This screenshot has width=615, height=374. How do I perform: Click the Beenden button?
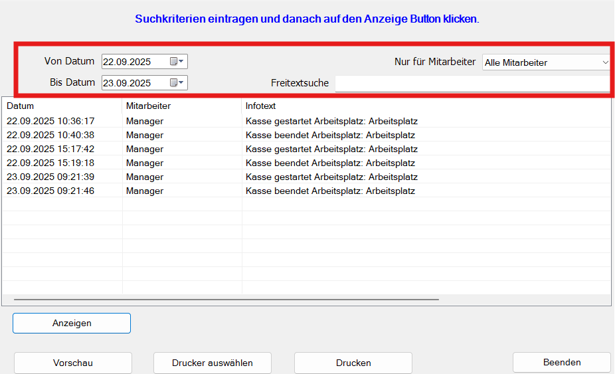pyautogui.click(x=562, y=362)
